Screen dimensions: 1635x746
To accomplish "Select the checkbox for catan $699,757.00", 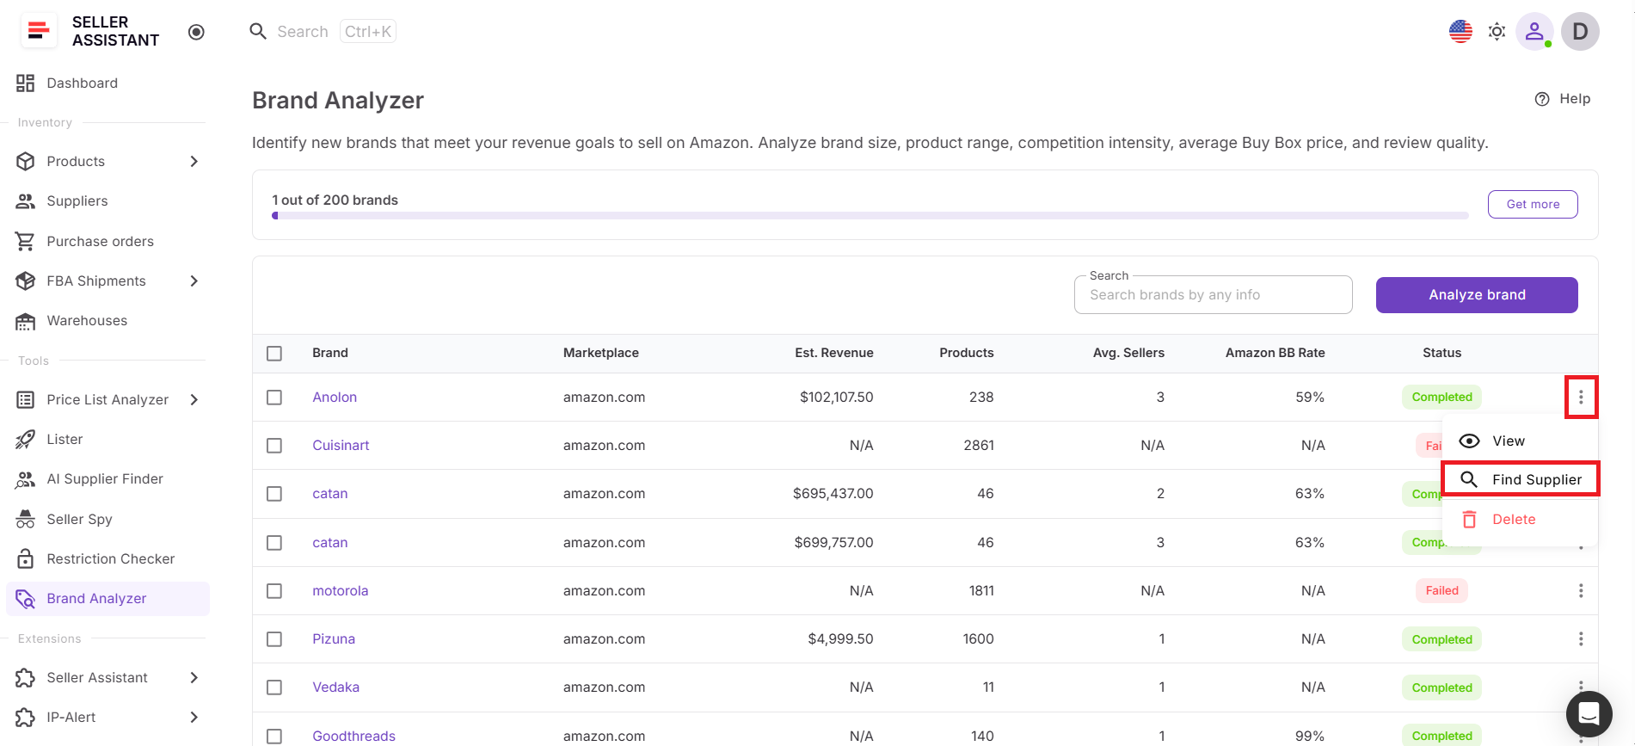I will 274,543.
